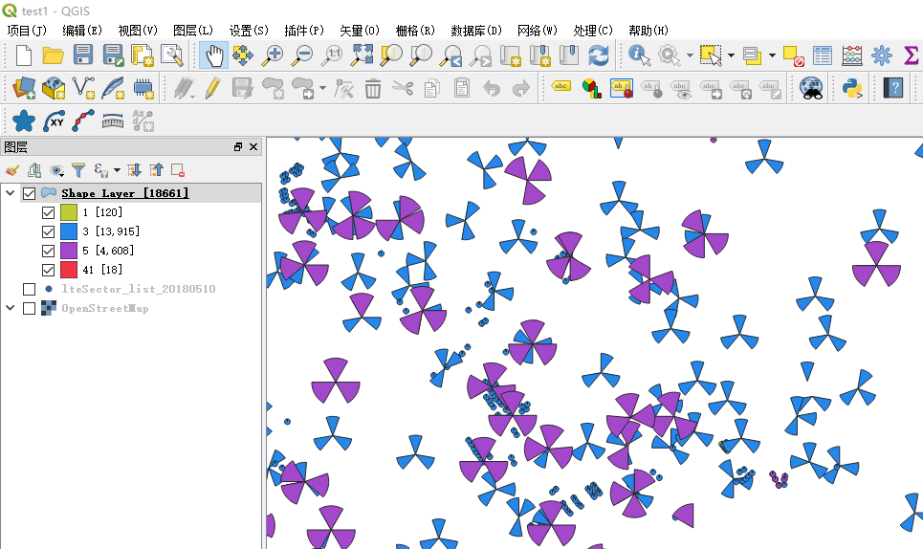Click Zoom Full extent icon

362,55
